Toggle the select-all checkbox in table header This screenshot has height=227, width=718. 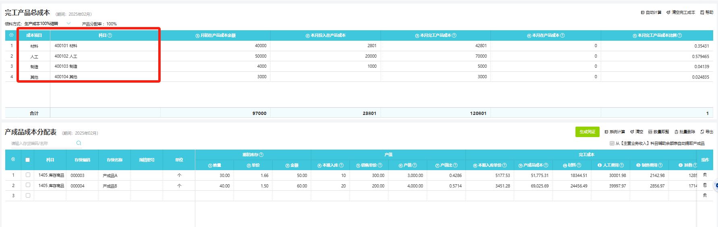click(28, 160)
